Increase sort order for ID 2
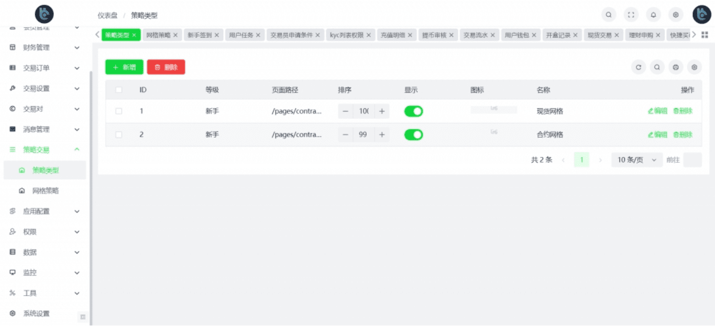 [382, 134]
